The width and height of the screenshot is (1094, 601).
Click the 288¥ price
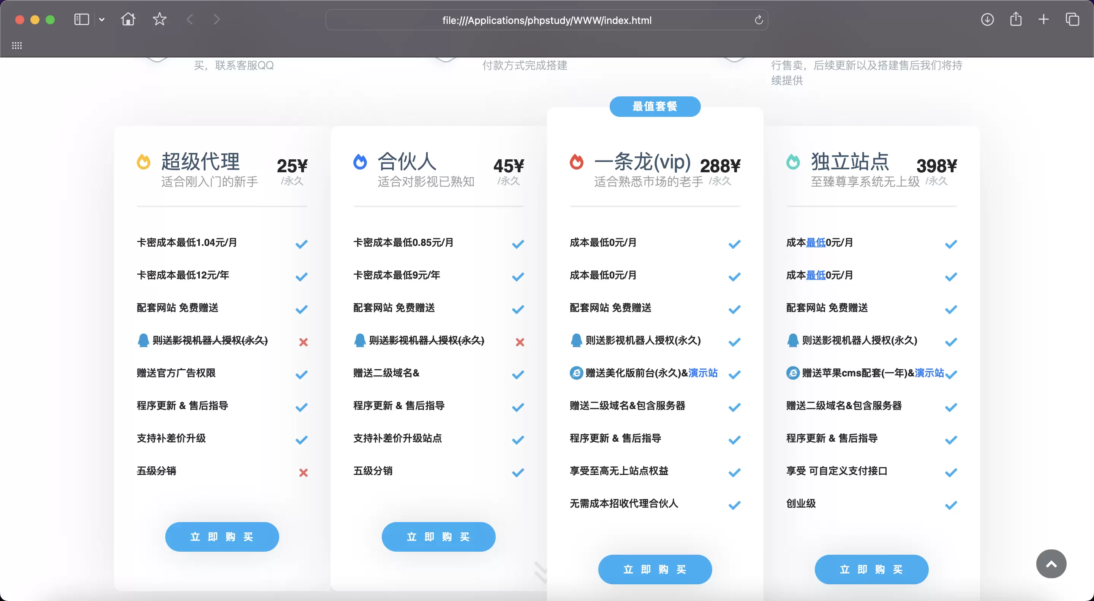(x=720, y=166)
